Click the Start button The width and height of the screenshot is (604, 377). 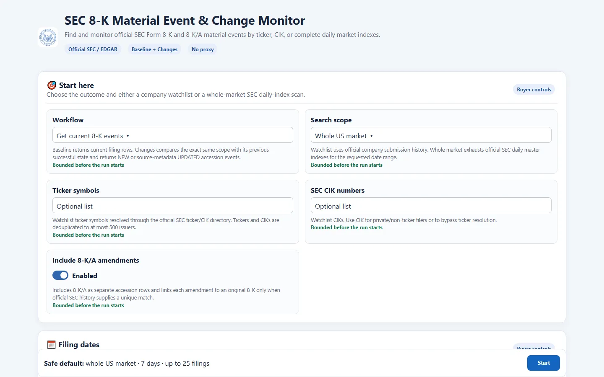[544, 363]
